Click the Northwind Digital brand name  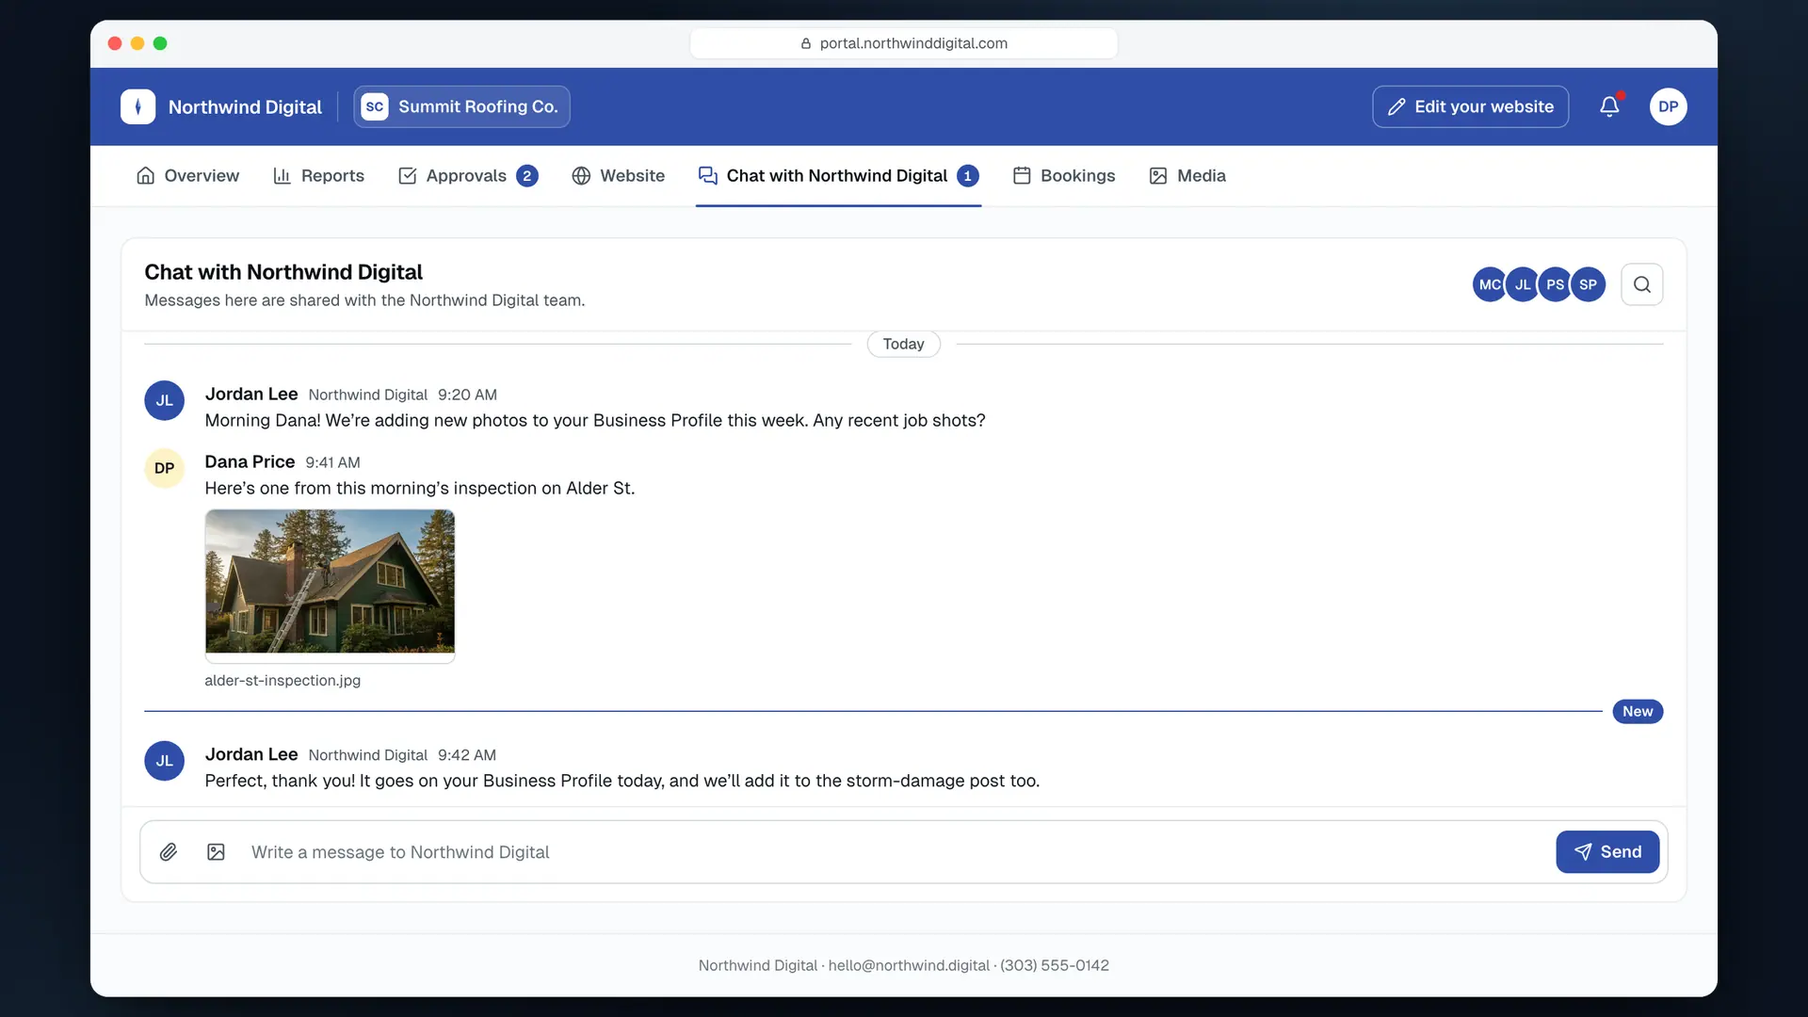point(245,107)
